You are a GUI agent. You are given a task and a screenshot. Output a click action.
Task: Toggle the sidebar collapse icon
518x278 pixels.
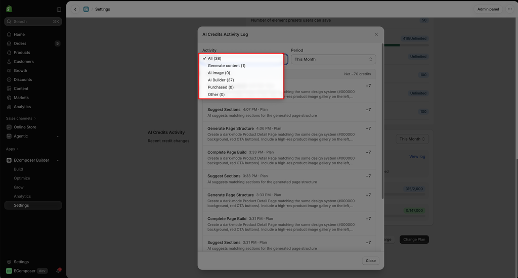coord(59,10)
